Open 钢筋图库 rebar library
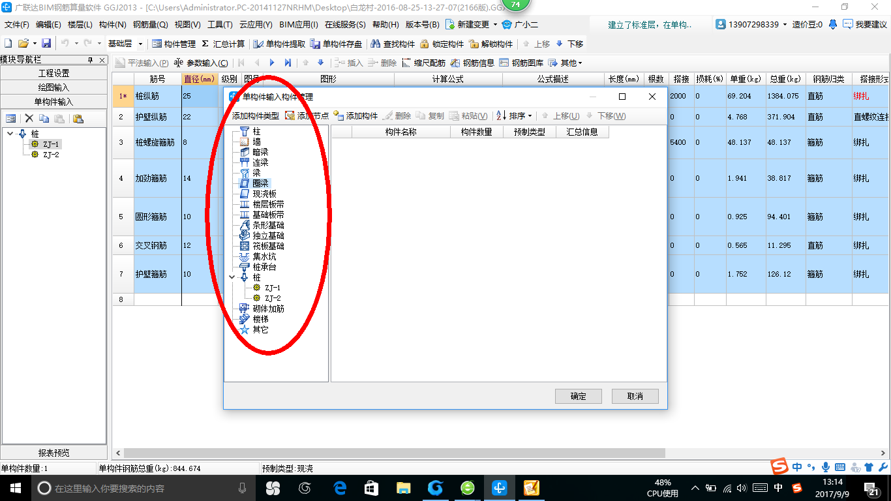Screen dimensions: 891x501 pos(522,63)
